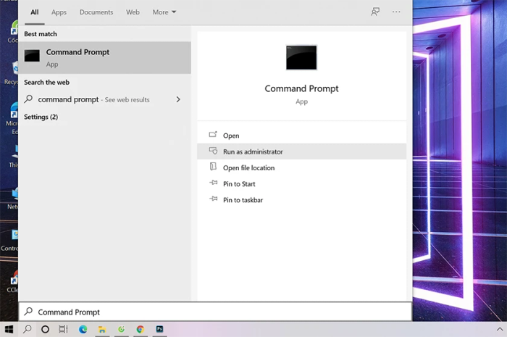
Task: Click the Open action icon
Action: pos(213,134)
